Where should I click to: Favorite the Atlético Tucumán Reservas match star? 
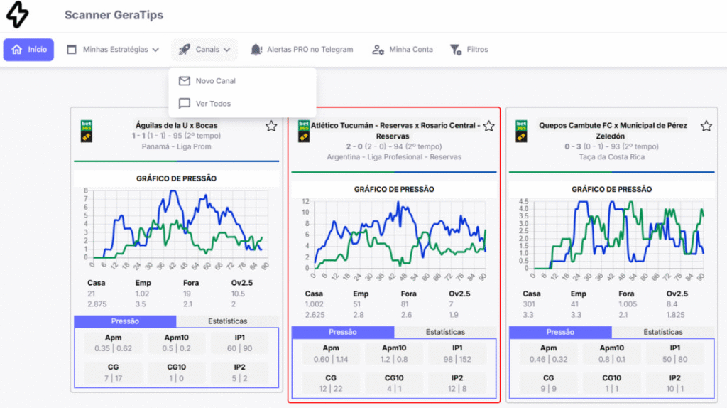488,127
